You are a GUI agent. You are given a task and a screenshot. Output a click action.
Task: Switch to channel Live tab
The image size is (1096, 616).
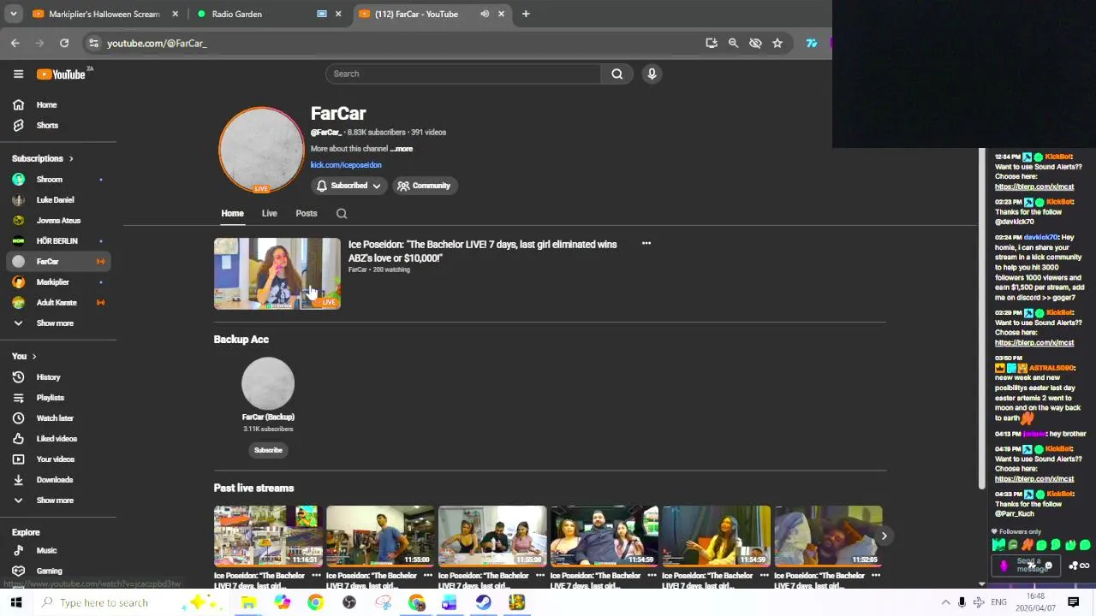tap(269, 214)
